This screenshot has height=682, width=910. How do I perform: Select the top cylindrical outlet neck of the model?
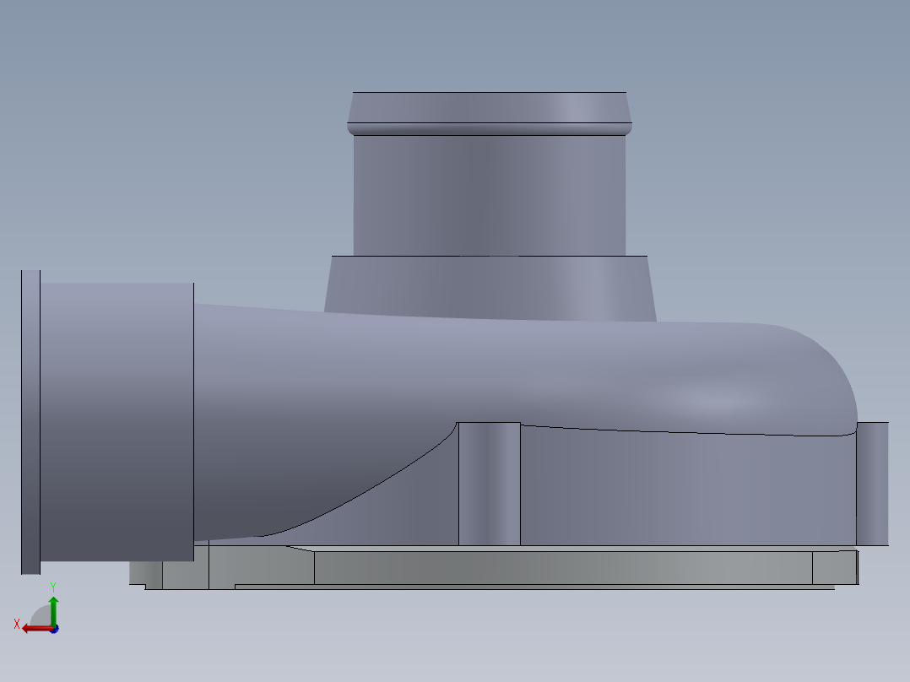click(490, 196)
